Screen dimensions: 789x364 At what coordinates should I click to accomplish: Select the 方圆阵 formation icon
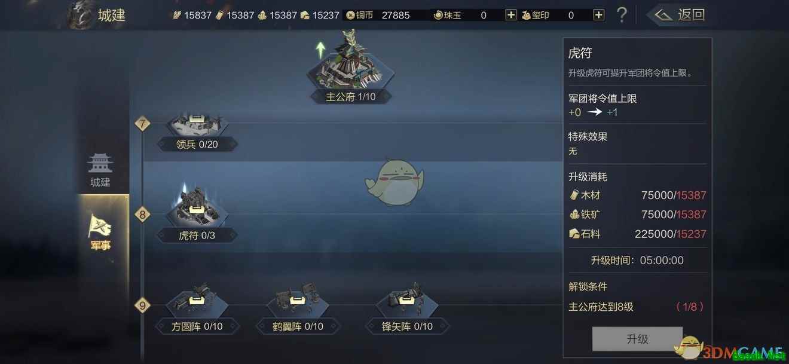click(197, 301)
